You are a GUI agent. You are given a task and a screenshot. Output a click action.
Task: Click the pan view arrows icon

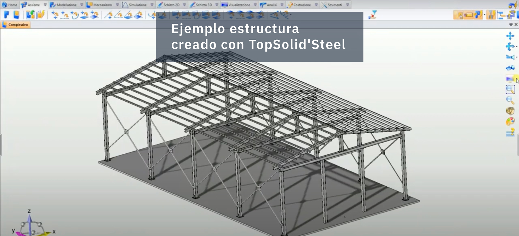(x=510, y=36)
